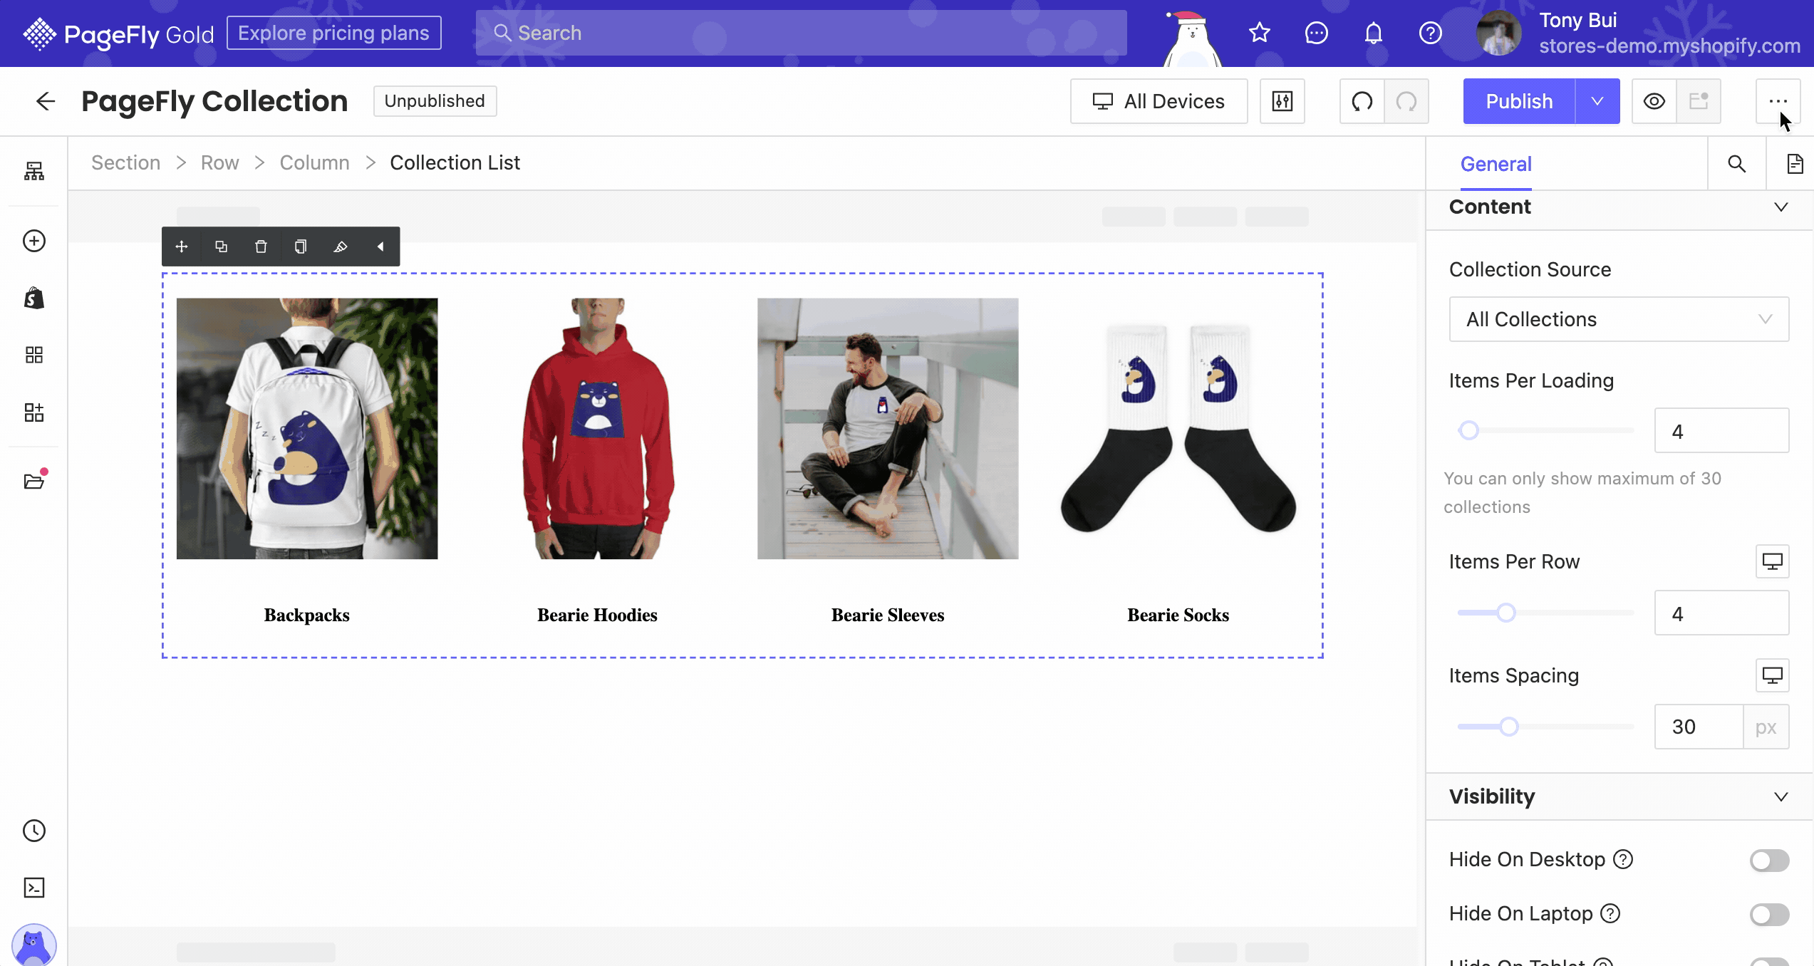Click the redo icon
Viewport: 1814px width, 966px height.
1406,101
